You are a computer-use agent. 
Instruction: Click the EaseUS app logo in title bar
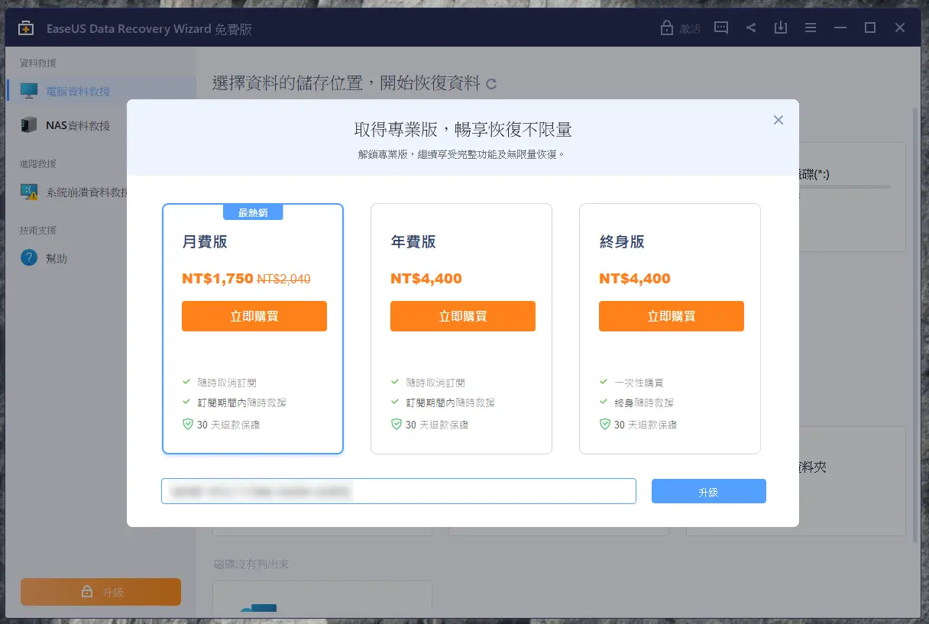[27, 29]
